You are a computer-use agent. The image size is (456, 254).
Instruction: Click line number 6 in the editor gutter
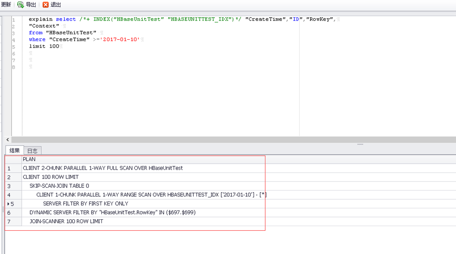tap(13, 54)
